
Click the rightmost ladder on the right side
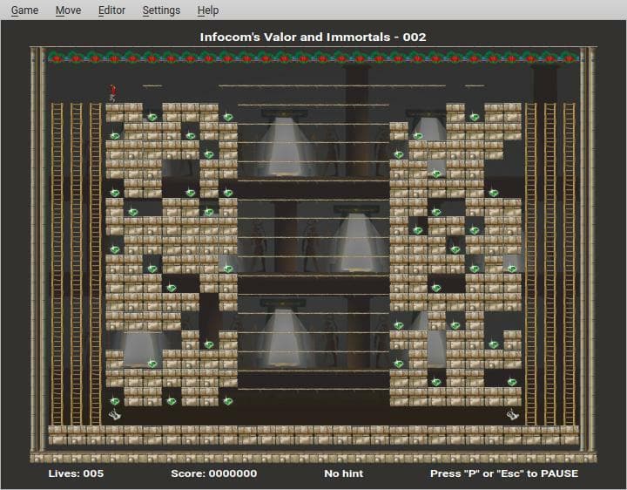[x=569, y=264]
